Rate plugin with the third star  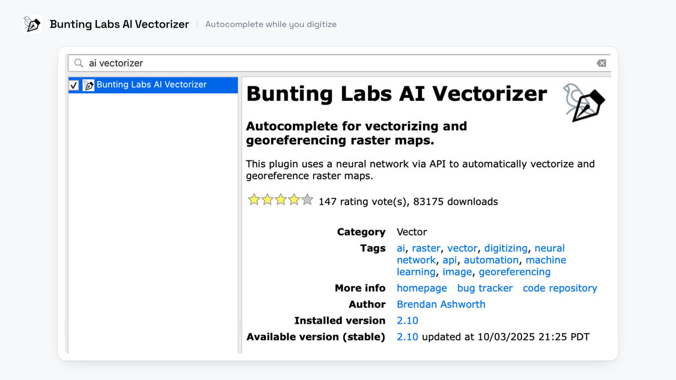[281, 199]
